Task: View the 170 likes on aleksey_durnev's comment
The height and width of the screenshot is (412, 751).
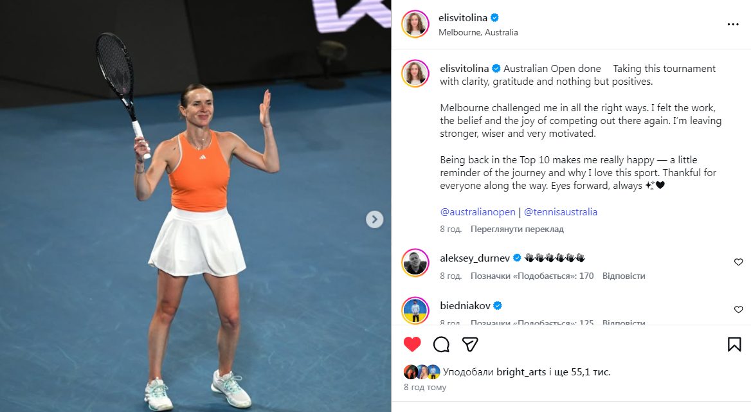Action: coord(532,276)
